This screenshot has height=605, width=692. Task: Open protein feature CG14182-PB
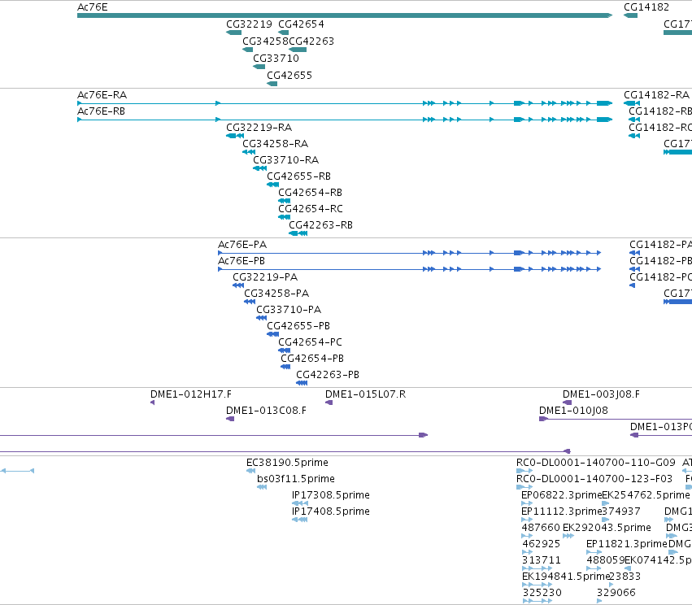coord(634,269)
